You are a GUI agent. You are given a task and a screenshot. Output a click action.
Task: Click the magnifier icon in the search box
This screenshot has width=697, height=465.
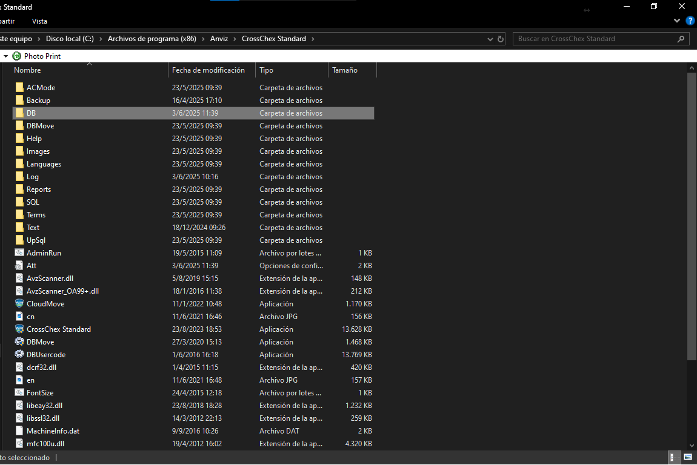click(x=681, y=39)
